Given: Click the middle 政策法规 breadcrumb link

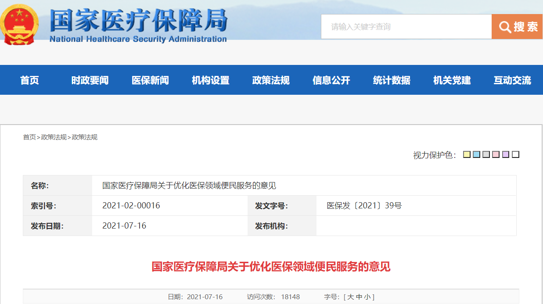Looking at the screenshot, I should (x=54, y=137).
